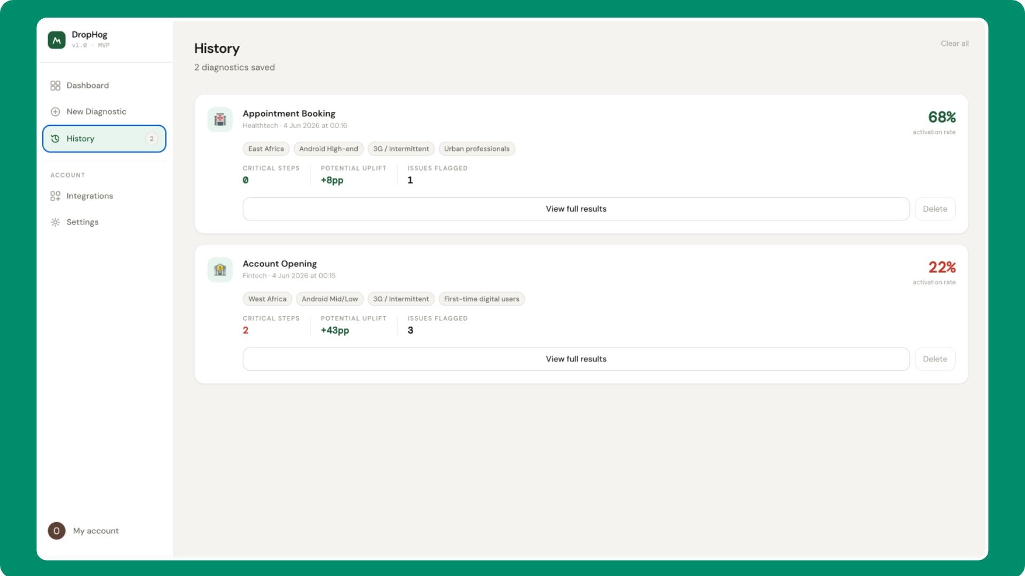Click the New Diagnostic plus icon

[55, 111]
